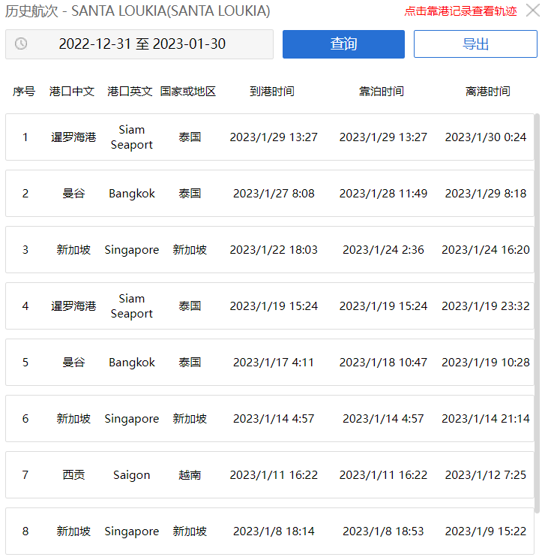Viewport: 542px width, 560px height.
Task: Click the clock icon in date field
Action: 21,44
